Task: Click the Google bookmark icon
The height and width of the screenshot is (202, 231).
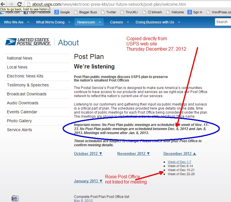Action: click(56, 12)
